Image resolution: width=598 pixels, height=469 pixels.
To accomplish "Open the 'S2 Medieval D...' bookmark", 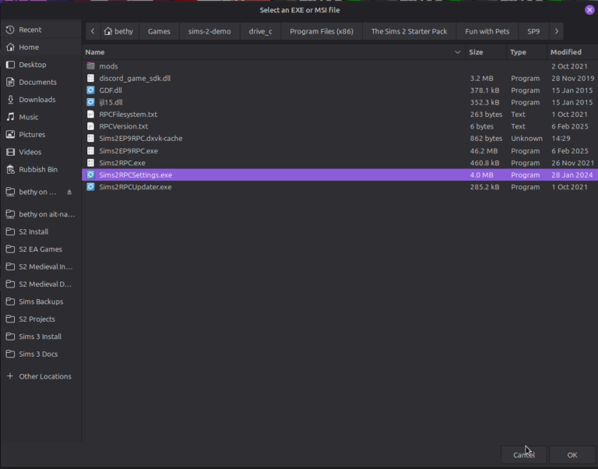I will coord(40,284).
